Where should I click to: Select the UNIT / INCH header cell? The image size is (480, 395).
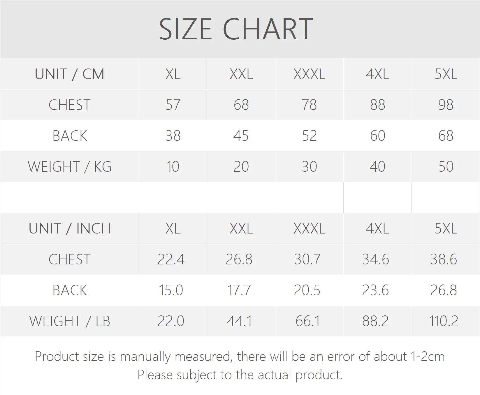point(69,229)
